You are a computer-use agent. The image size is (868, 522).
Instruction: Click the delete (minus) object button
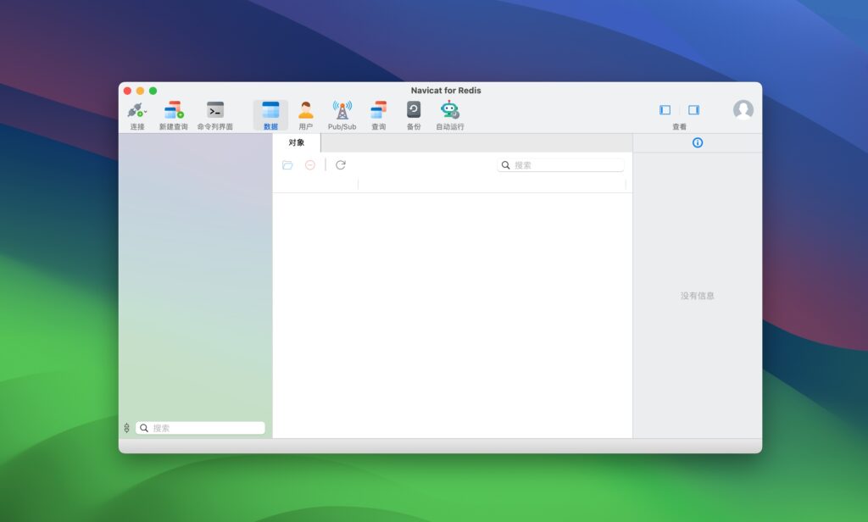click(311, 164)
